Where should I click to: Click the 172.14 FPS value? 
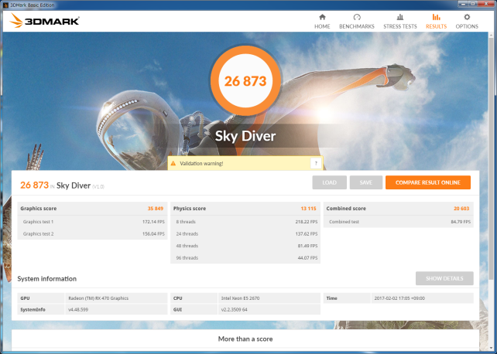(x=153, y=222)
